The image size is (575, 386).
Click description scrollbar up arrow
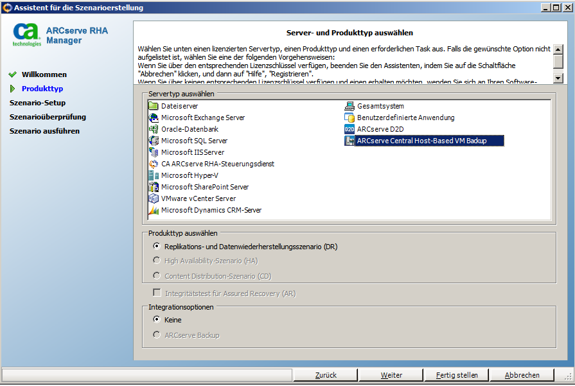(x=558, y=49)
